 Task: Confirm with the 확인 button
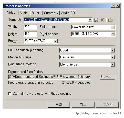click(59, 104)
